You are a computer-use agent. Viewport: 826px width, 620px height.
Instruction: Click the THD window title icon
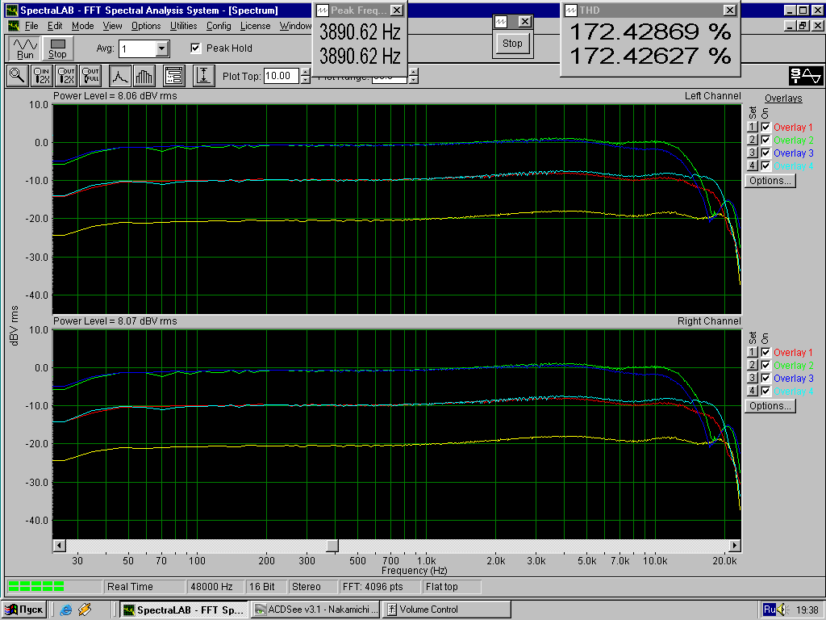click(571, 10)
